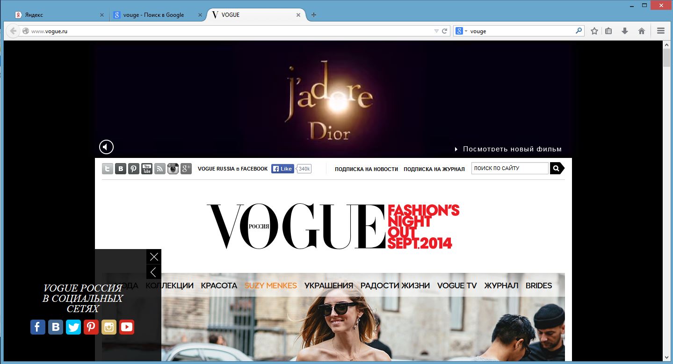
Task: Open VKontakte icon in top social bar
Action: 121,169
